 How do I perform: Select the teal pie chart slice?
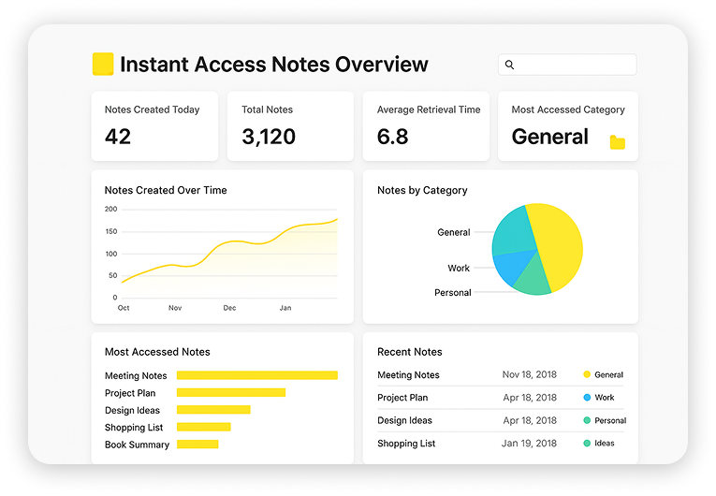pos(510,231)
